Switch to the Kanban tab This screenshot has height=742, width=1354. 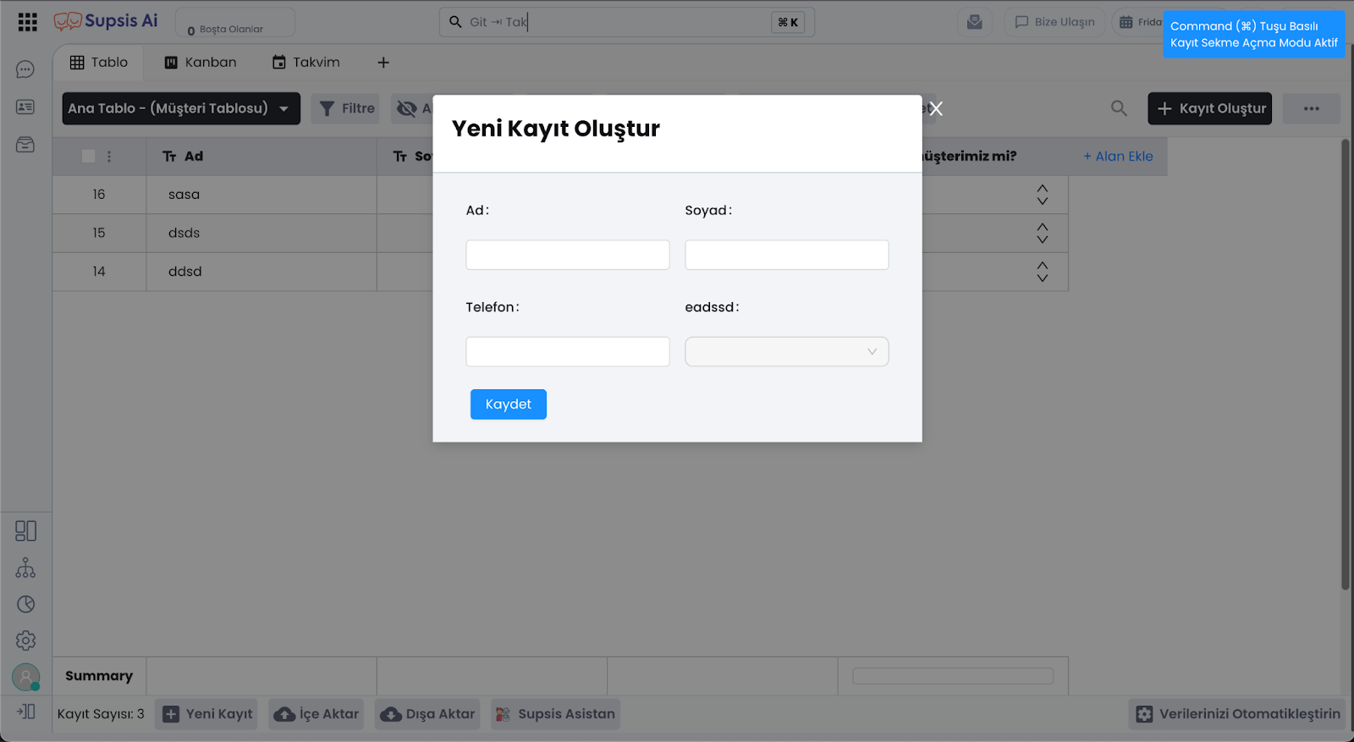(x=201, y=63)
